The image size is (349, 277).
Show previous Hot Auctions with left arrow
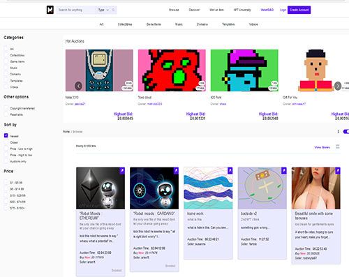point(78,86)
